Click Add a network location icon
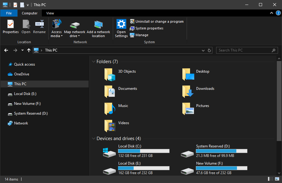This screenshot has width=282, height=183. coord(98,25)
